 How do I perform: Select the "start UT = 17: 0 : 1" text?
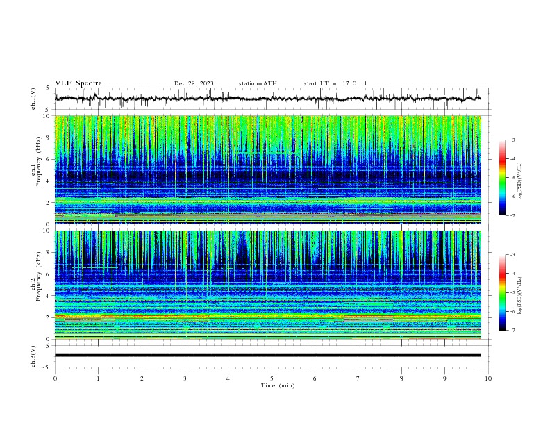point(335,83)
